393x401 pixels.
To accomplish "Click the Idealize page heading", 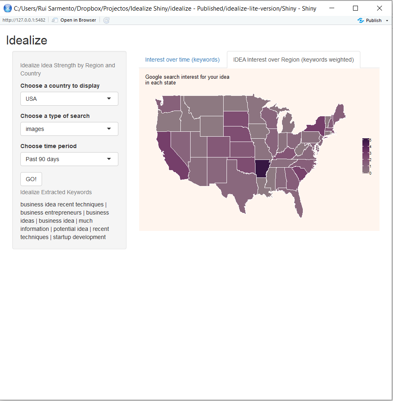I will (27, 40).
